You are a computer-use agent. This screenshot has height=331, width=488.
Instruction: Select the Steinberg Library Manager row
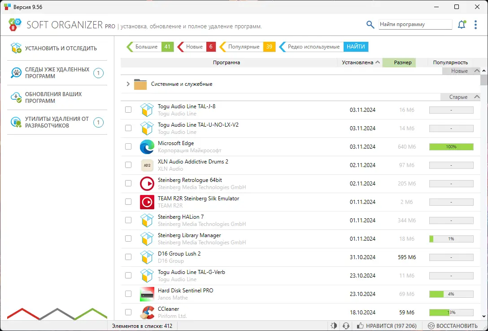(x=301, y=239)
